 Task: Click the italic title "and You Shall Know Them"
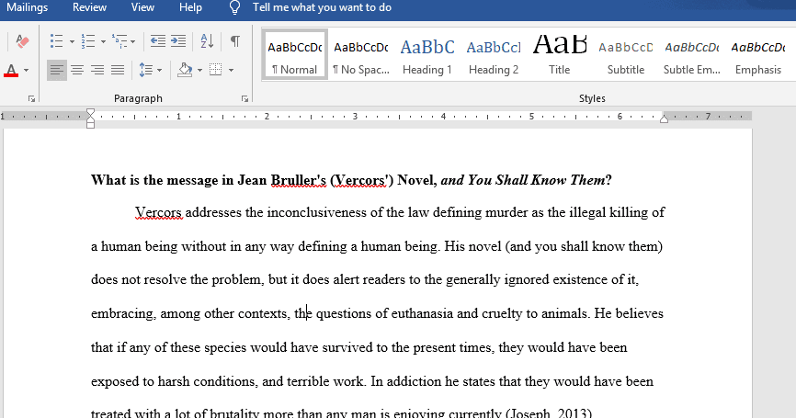point(522,180)
